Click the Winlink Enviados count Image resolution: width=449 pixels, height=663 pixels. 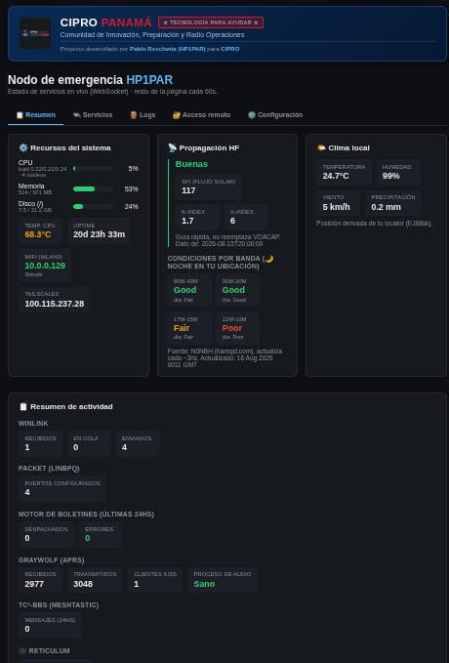pos(124,447)
